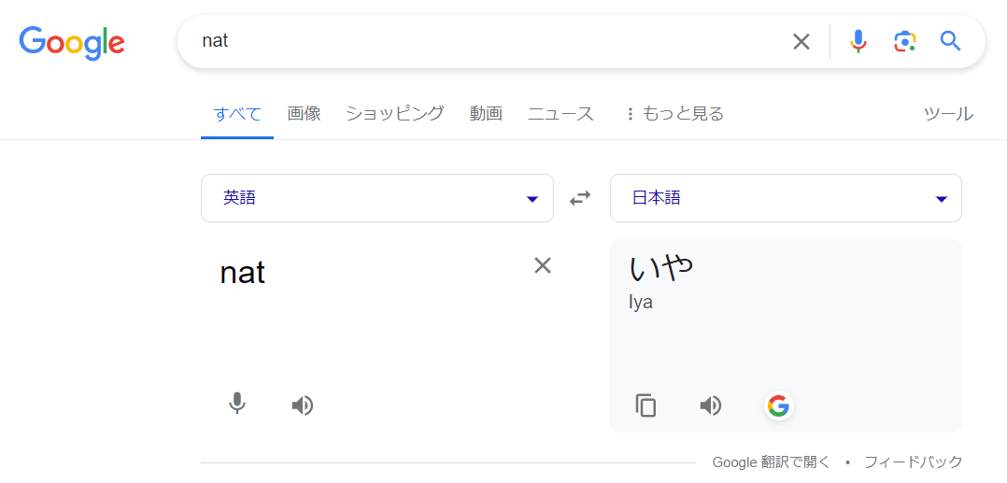The width and height of the screenshot is (1007, 483).
Task: Click inside the search field containing nat
Action: [x=488, y=42]
